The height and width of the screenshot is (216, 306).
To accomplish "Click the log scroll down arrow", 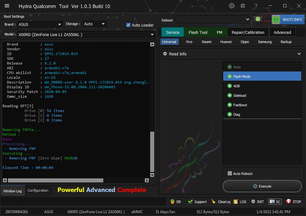I will pyautogui.click(x=152, y=175).
